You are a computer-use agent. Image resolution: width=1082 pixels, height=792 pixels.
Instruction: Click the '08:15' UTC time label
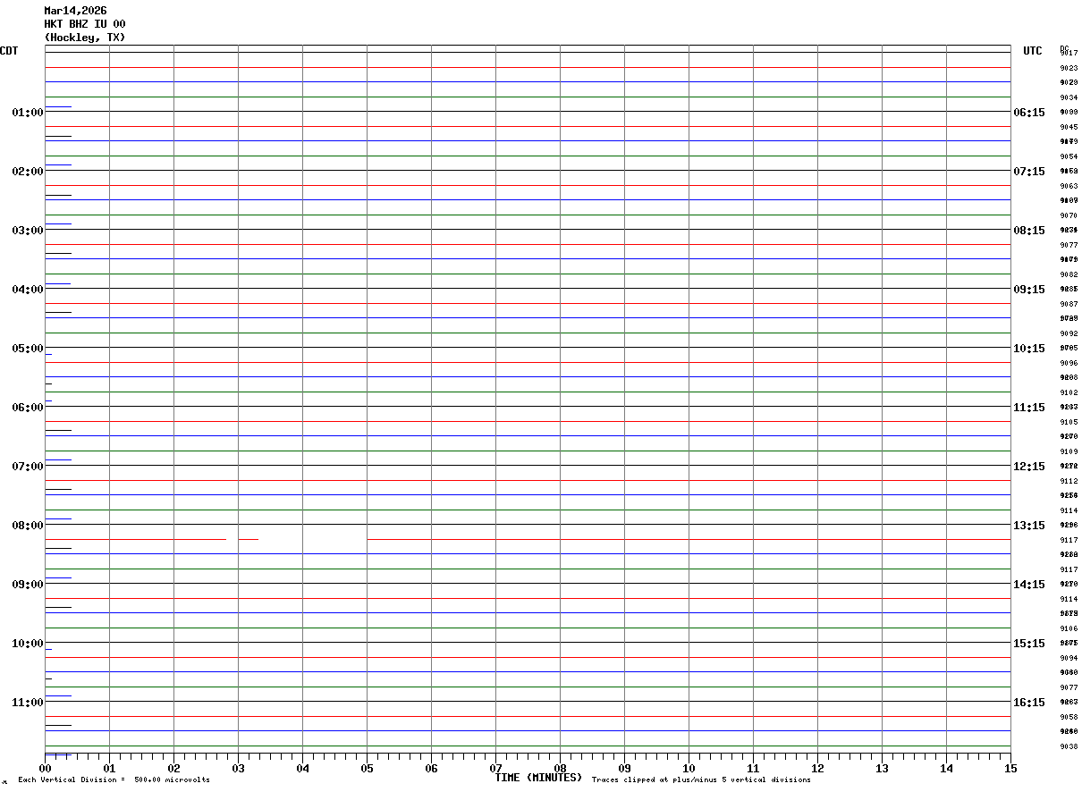click(x=1029, y=231)
